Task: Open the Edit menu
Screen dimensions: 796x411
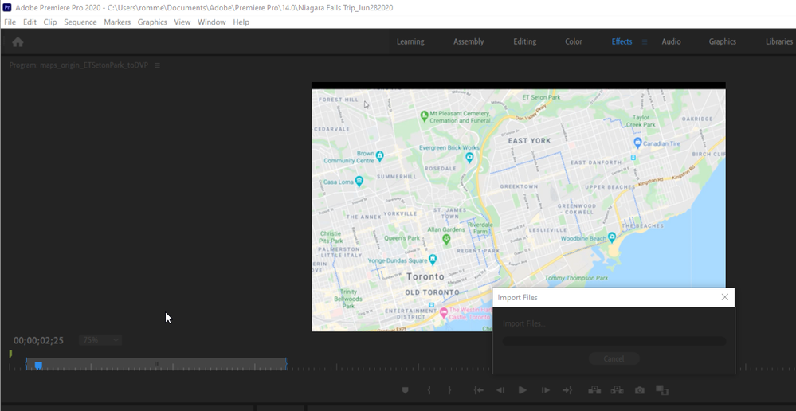Action: point(29,22)
